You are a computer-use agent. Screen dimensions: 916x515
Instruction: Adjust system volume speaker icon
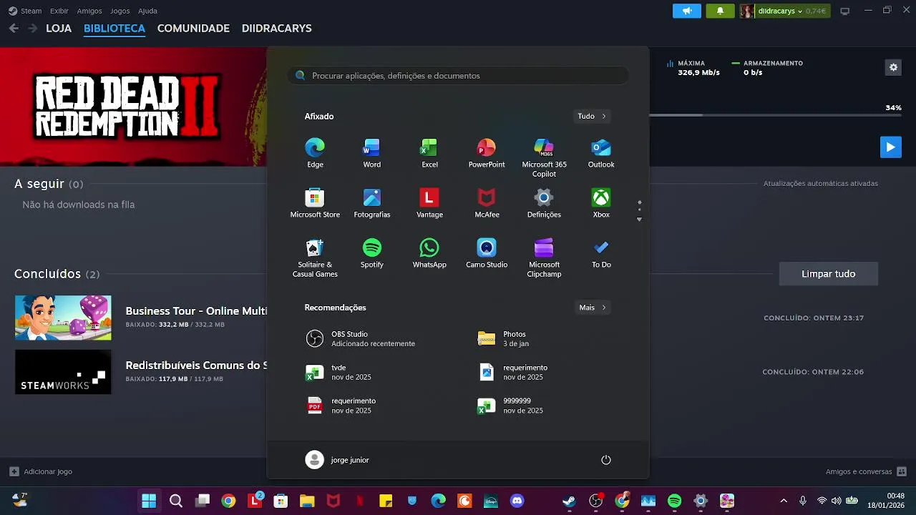pos(836,501)
